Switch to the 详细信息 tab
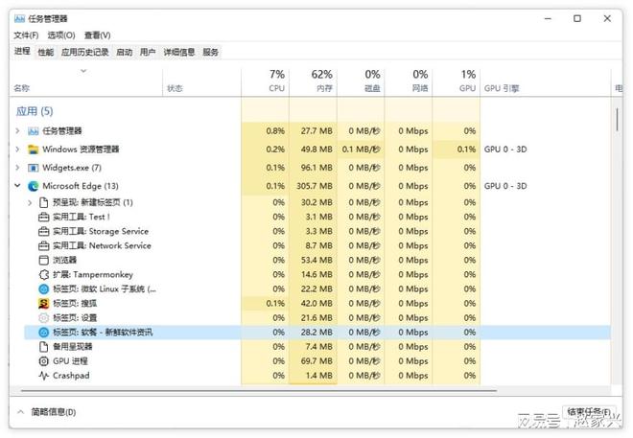This screenshot has width=633, height=438. (x=179, y=52)
